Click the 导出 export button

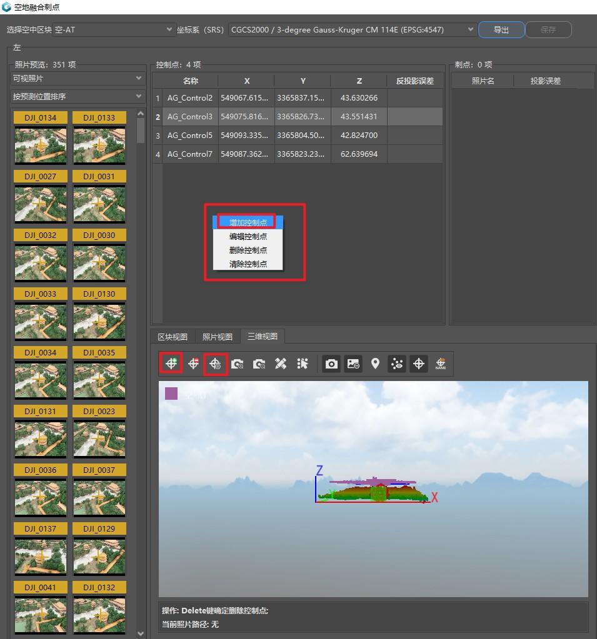[501, 30]
